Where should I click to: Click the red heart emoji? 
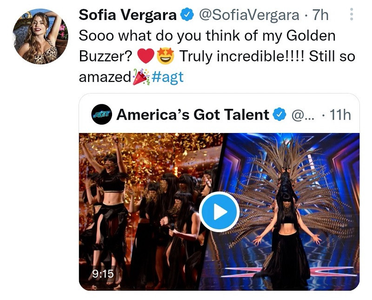146,56
